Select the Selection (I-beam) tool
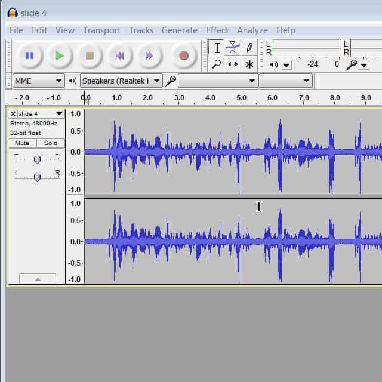This screenshot has height=382, width=382. pos(217,48)
